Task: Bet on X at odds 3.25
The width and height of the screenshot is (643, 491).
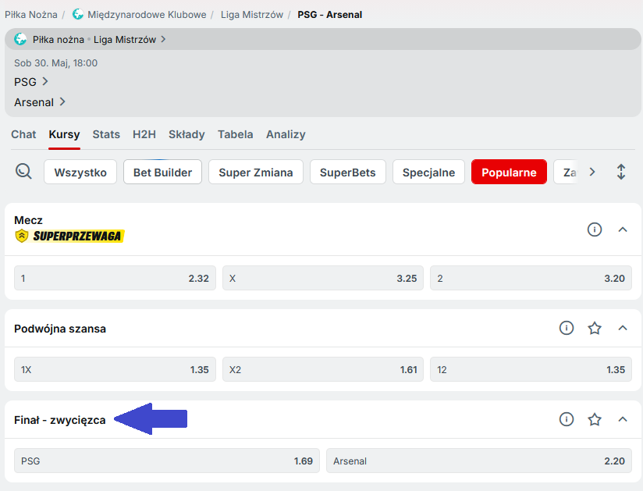Action: [323, 278]
